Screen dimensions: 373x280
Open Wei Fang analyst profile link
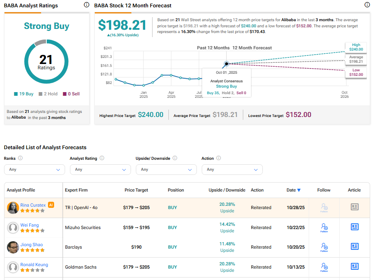(x=29, y=225)
